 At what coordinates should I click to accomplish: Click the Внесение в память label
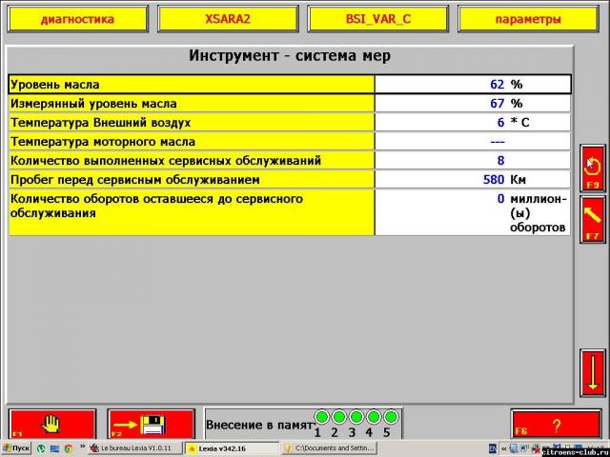[x=259, y=425]
